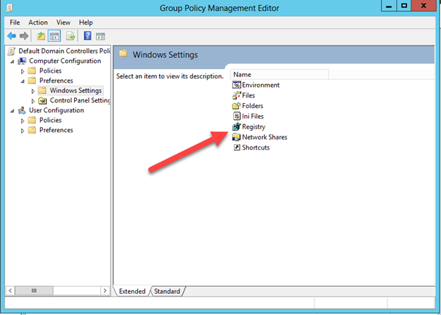The height and width of the screenshot is (315, 441).
Task: Expand the Windows Settings tree node
Action: (33, 90)
